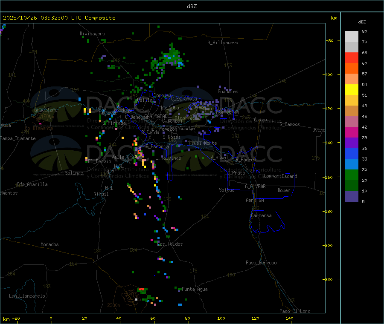Click the yellow 51-54 dBZ legend swatch
The image size is (384, 324).
(352, 90)
